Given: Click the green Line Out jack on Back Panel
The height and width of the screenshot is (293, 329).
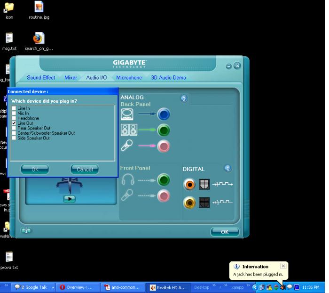Looking at the screenshot, I should (164, 130).
